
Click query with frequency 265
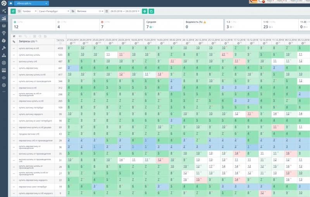pos(31,101)
